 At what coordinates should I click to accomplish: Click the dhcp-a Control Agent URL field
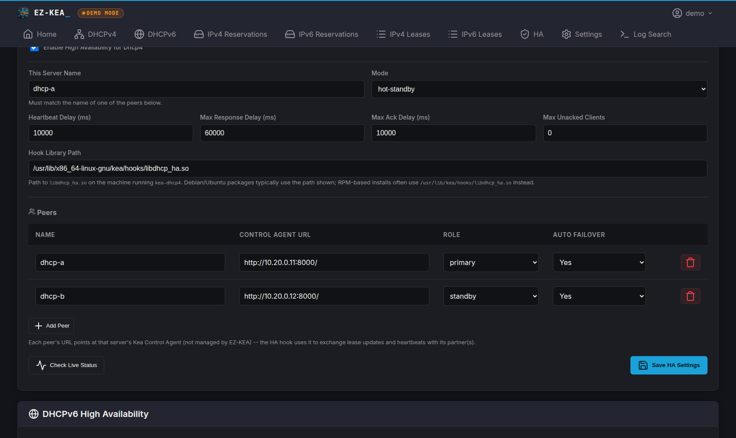334,262
